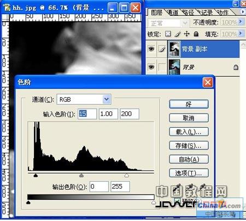Switch to the 路径 tab
The width and height of the screenshot is (246, 221).
click(188, 13)
